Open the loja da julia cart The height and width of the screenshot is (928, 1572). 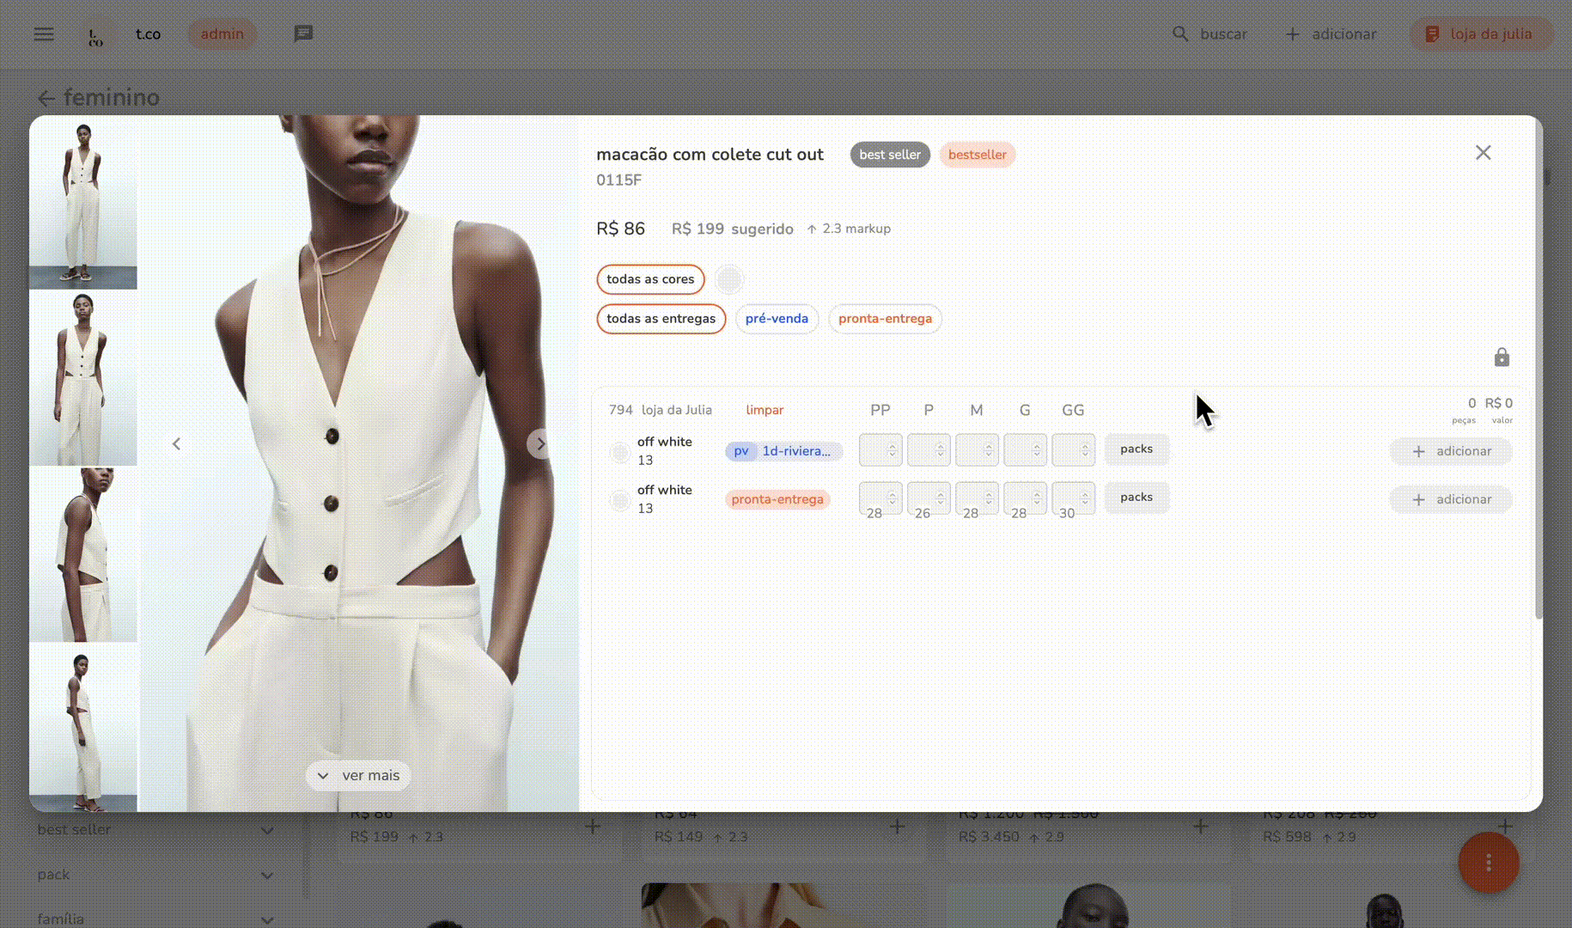click(x=1480, y=34)
